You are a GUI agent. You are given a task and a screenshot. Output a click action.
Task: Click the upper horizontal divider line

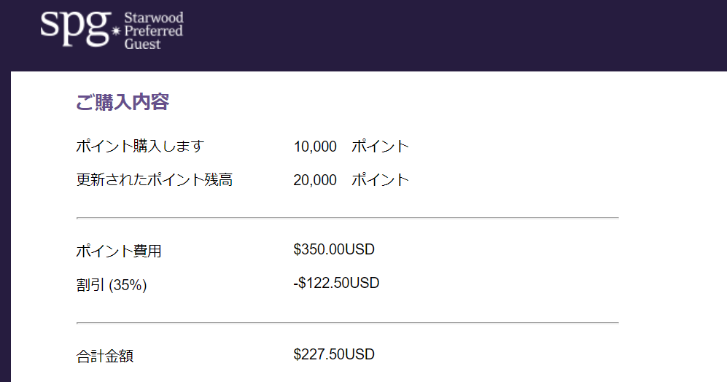click(x=347, y=217)
